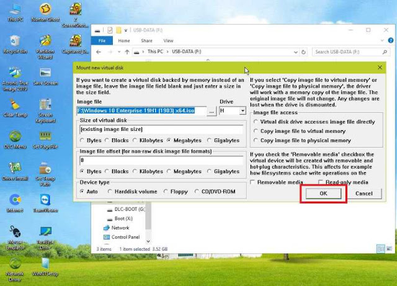Launch Partition Wizard desktop icon
Screen dimensions: 397x286
pyautogui.click(x=45, y=47)
